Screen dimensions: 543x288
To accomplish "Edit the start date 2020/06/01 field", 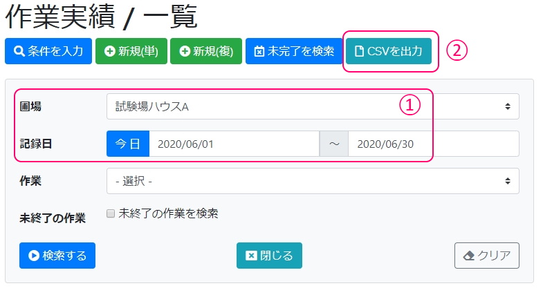I will [234, 144].
